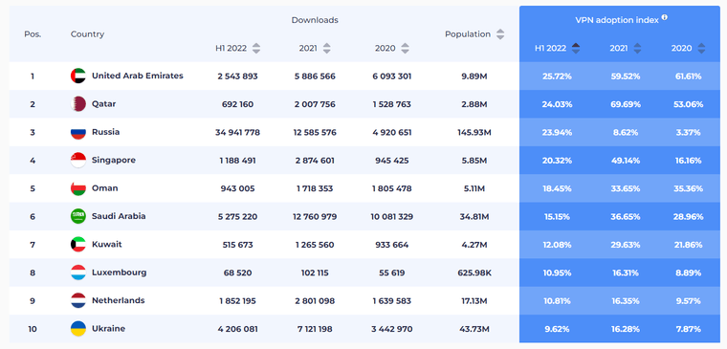Image resolution: width=727 pixels, height=349 pixels.
Task: Click Ukraine 2020 adoption index 7.87%
Action: (688, 330)
